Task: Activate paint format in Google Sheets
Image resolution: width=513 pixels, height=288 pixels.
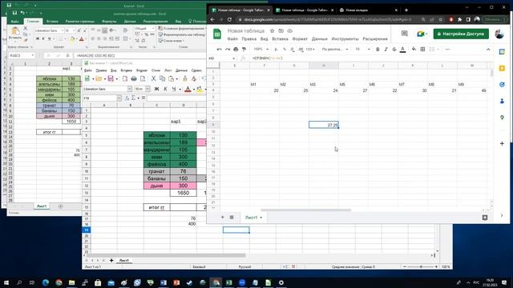Action: (x=244, y=50)
